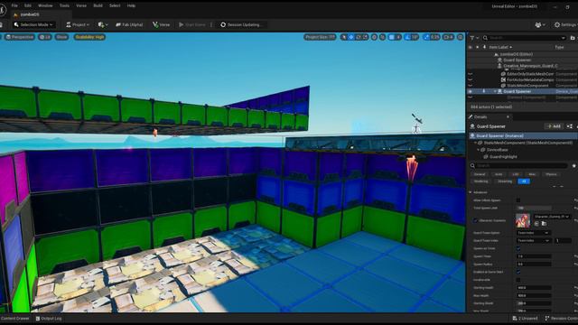Viewport: 578px width, 325px height.
Task: Click the Verse toolbar button
Action: point(161,24)
